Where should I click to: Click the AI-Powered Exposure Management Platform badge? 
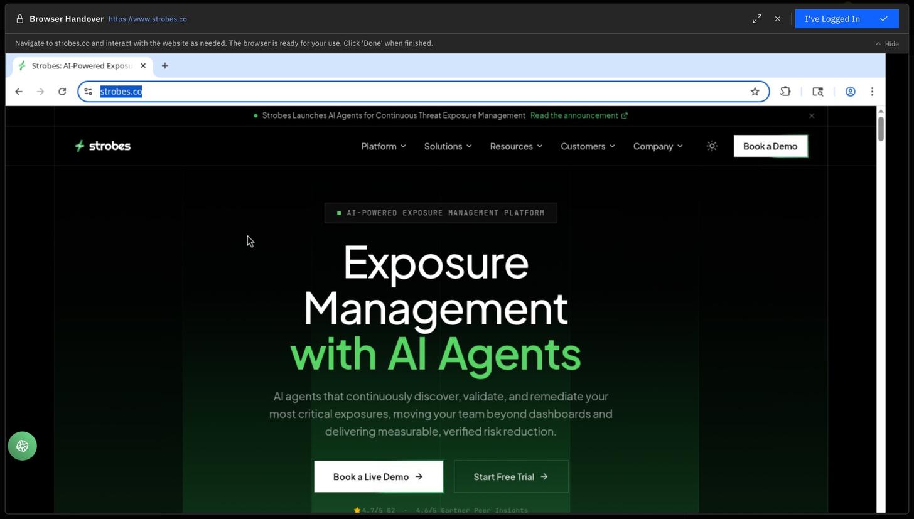pos(441,213)
